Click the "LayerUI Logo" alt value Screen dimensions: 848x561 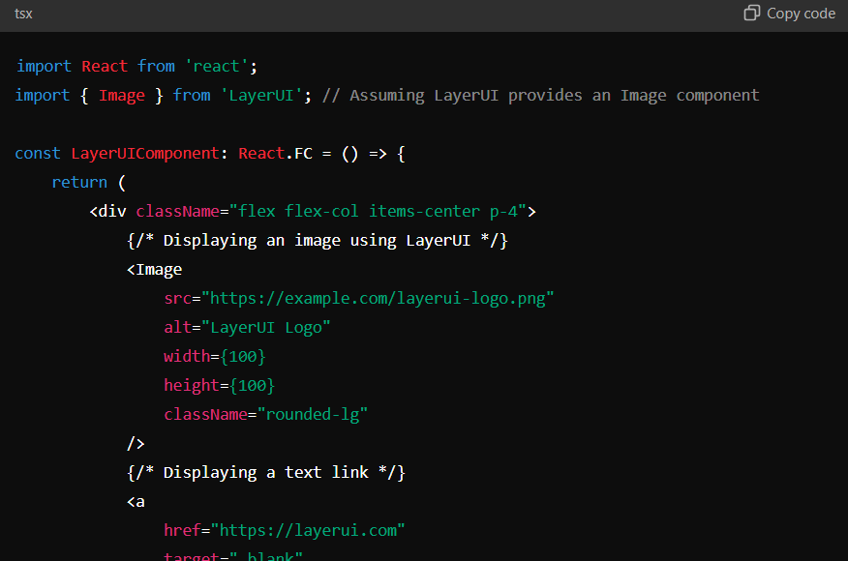click(x=265, y=328)
